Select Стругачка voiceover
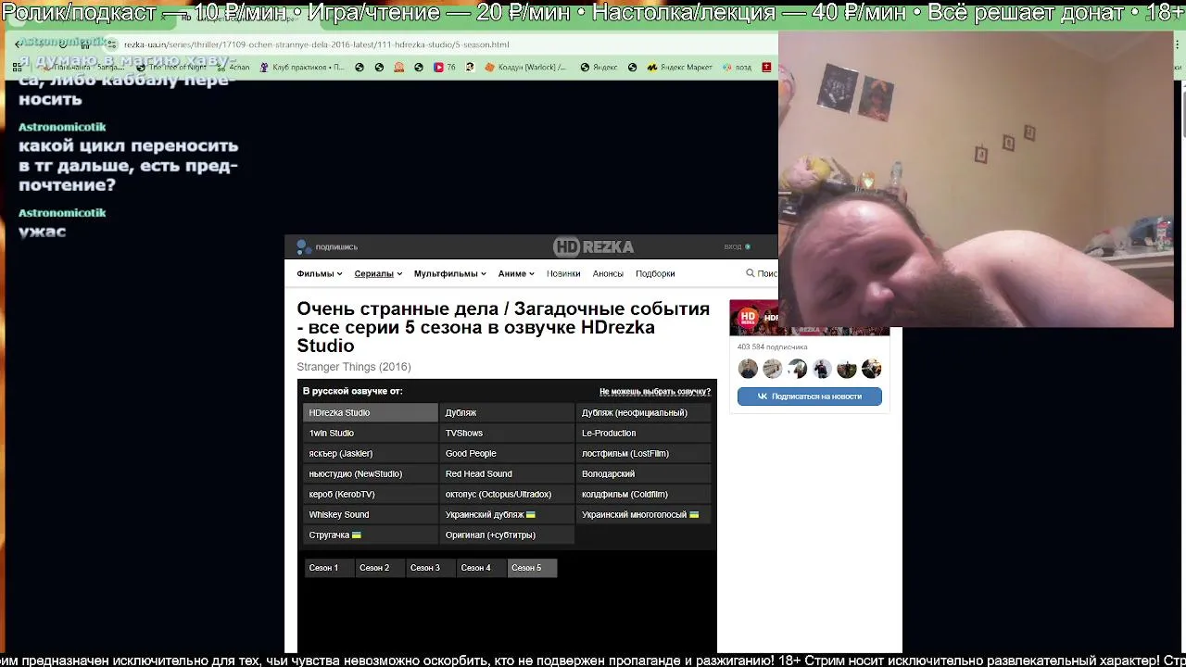The image size is (1186, 667). pos(371,535)
